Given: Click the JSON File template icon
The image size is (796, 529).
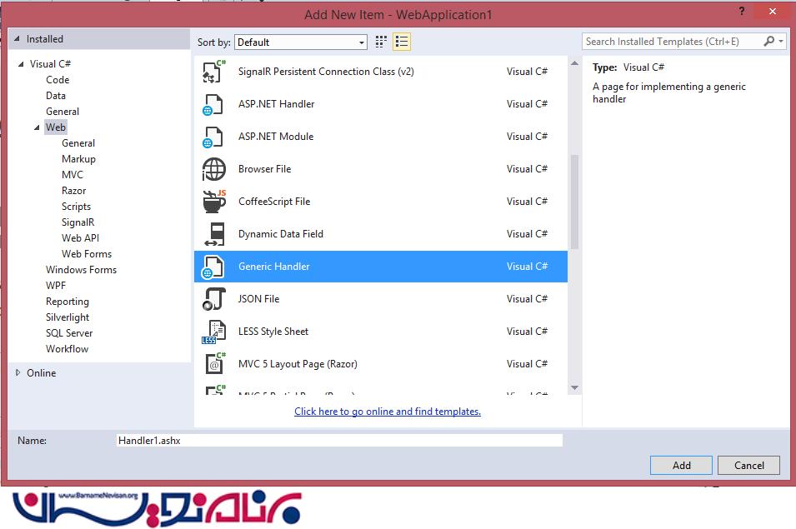Looking at the screenshot, I should click(213, 299).
